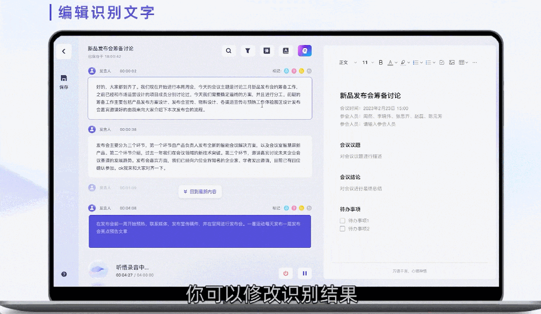The height and width of the screenshot is (314, 541).
Task: Mark 00:00:02 segment with yellow todo tag
Action: coord(302,71)
